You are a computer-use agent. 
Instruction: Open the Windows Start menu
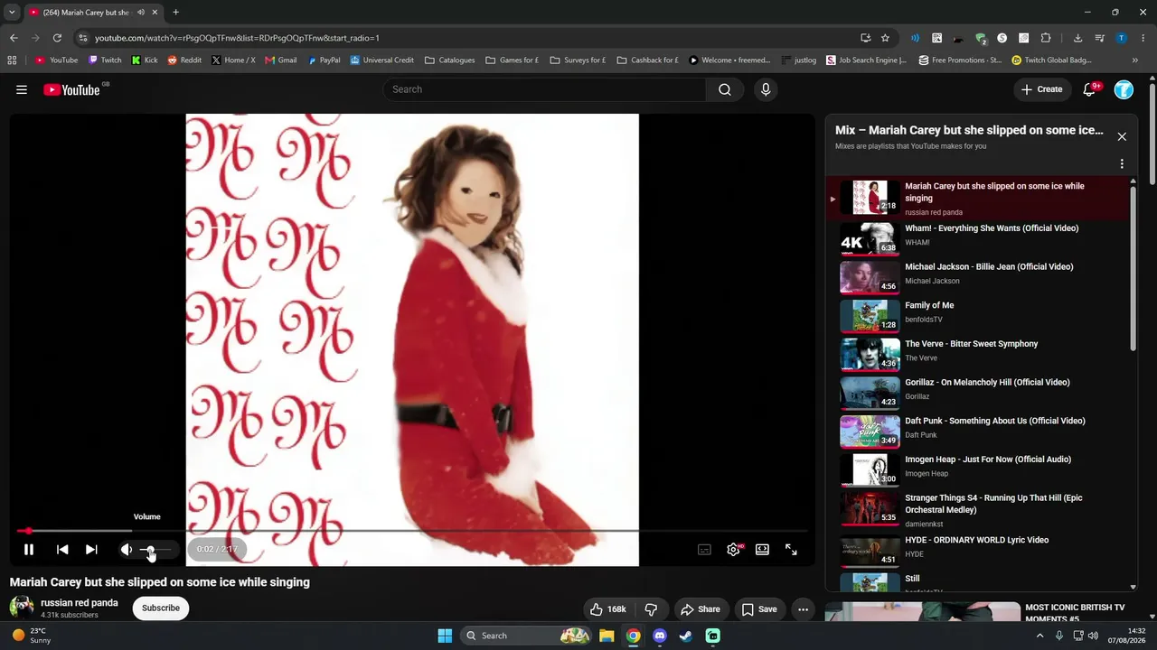click(445, 636)
